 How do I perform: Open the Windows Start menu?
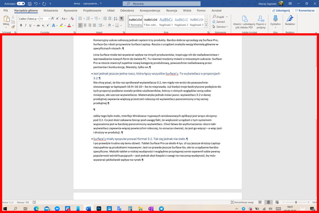pos(5,209)
